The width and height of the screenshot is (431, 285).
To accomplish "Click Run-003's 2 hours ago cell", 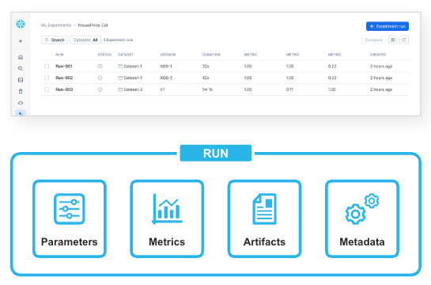I will 381,89.
